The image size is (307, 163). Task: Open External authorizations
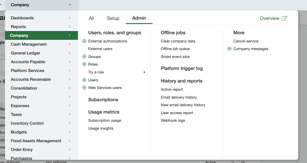coord(108,41)
